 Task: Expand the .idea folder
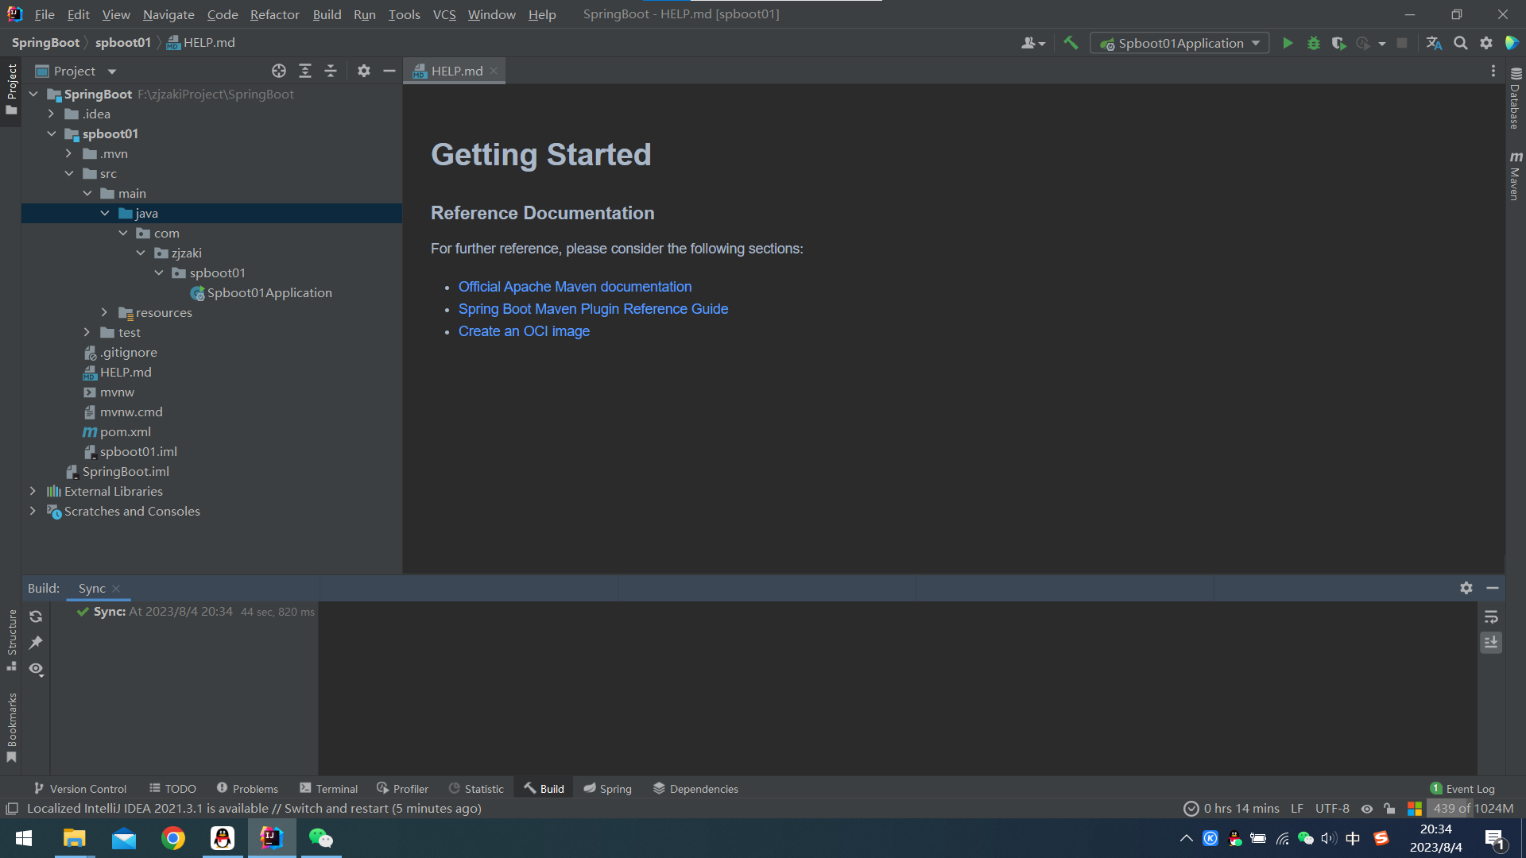(x=52, y=114)
